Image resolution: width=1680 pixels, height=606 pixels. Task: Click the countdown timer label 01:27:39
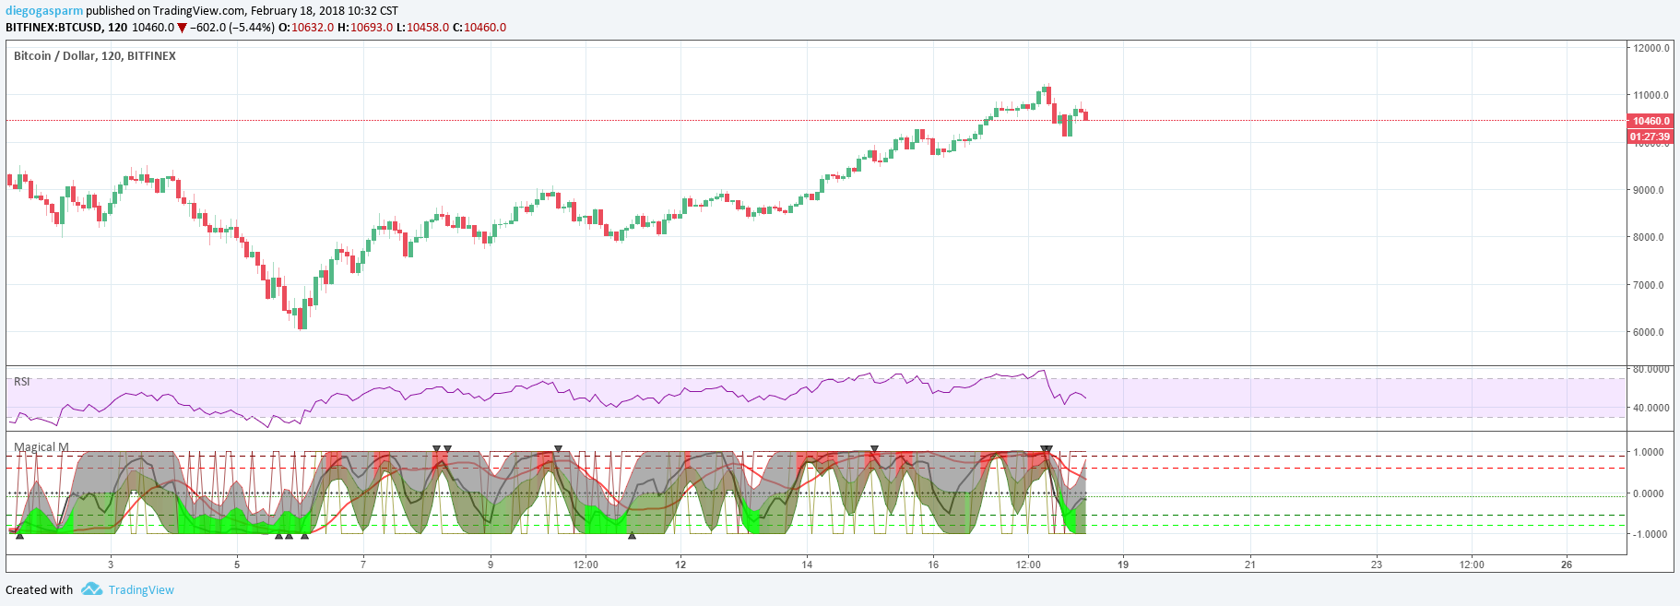1650,137
